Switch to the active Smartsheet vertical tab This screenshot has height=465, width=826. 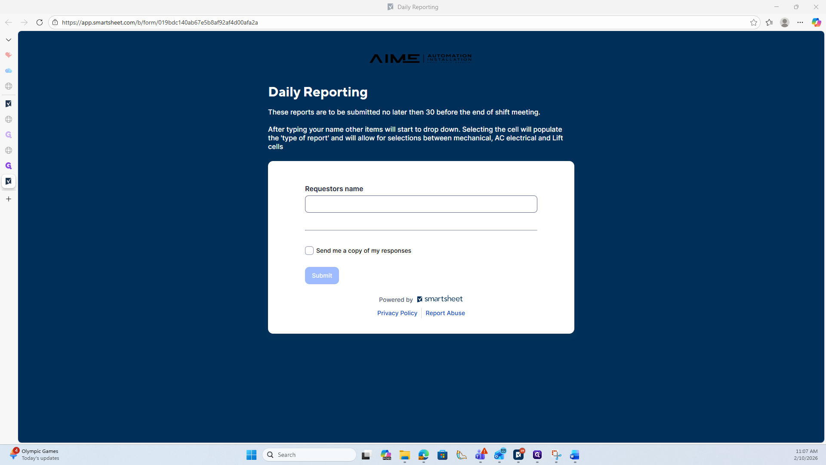9,181
